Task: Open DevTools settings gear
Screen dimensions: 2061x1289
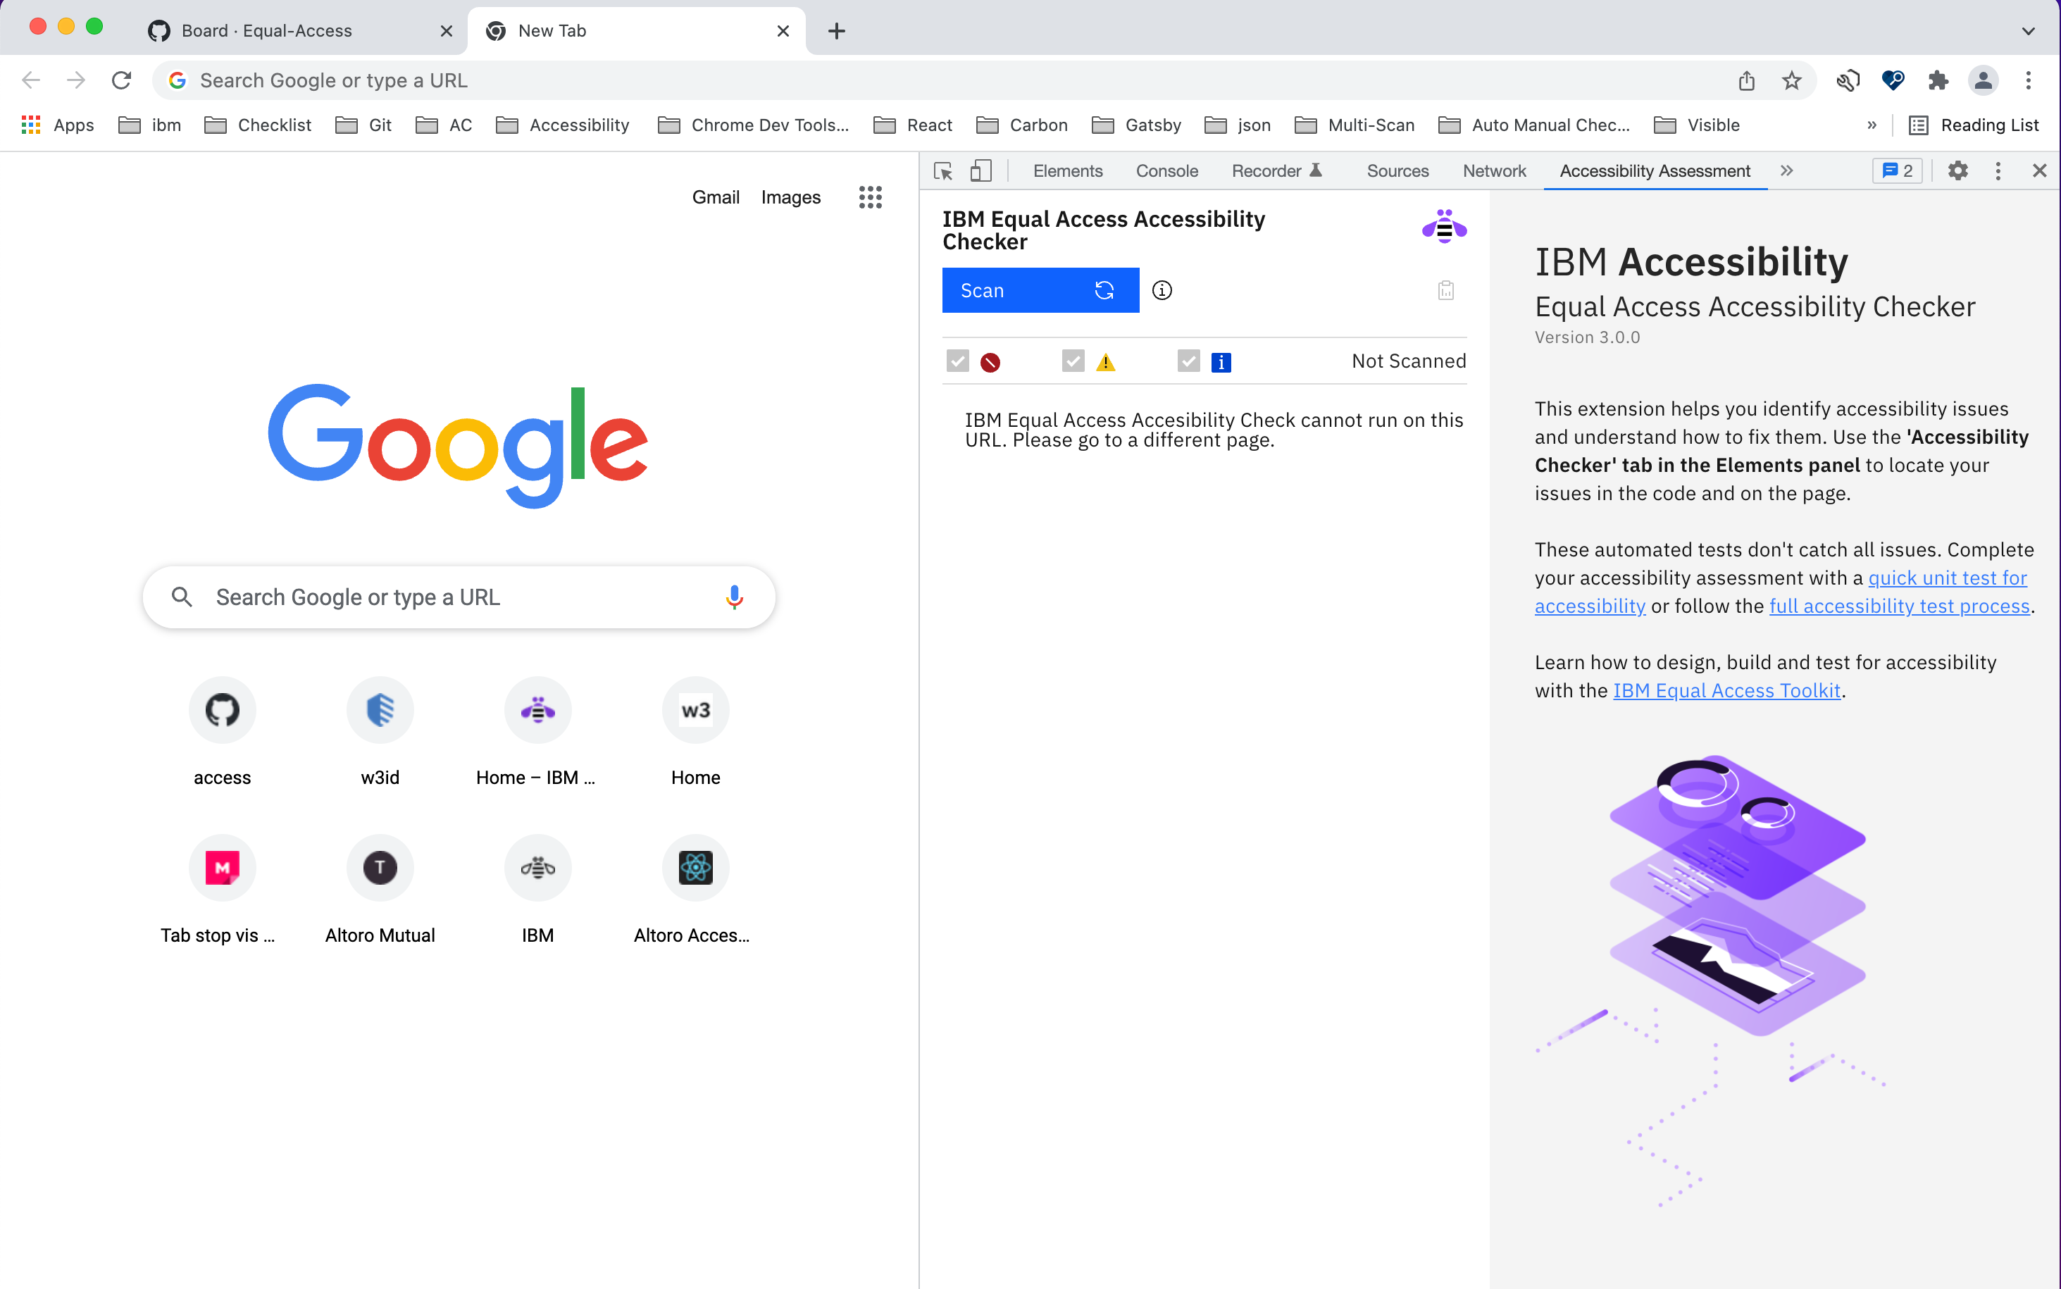Action: [x=1958, y=170]
